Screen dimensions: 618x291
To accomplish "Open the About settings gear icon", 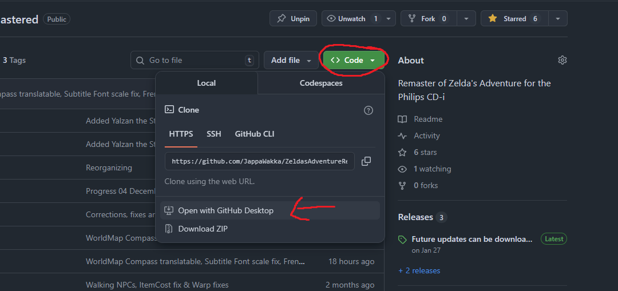I will click(562, 60).
